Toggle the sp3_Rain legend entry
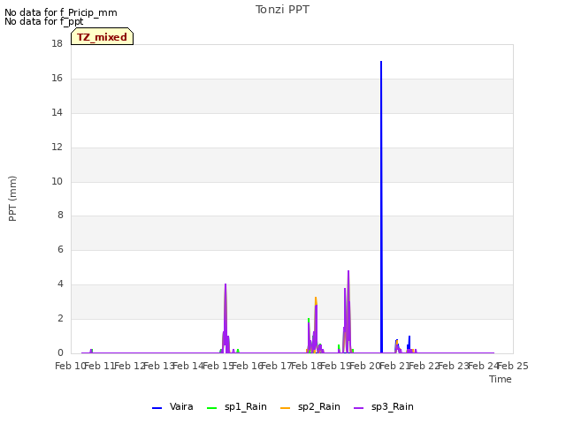 tap(384, 407)
